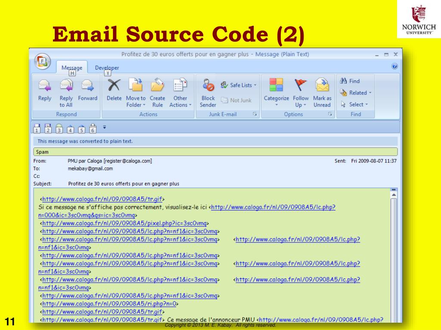
Task: Click 'This message was converted to plain text' bar
Action: coord(215,141)
